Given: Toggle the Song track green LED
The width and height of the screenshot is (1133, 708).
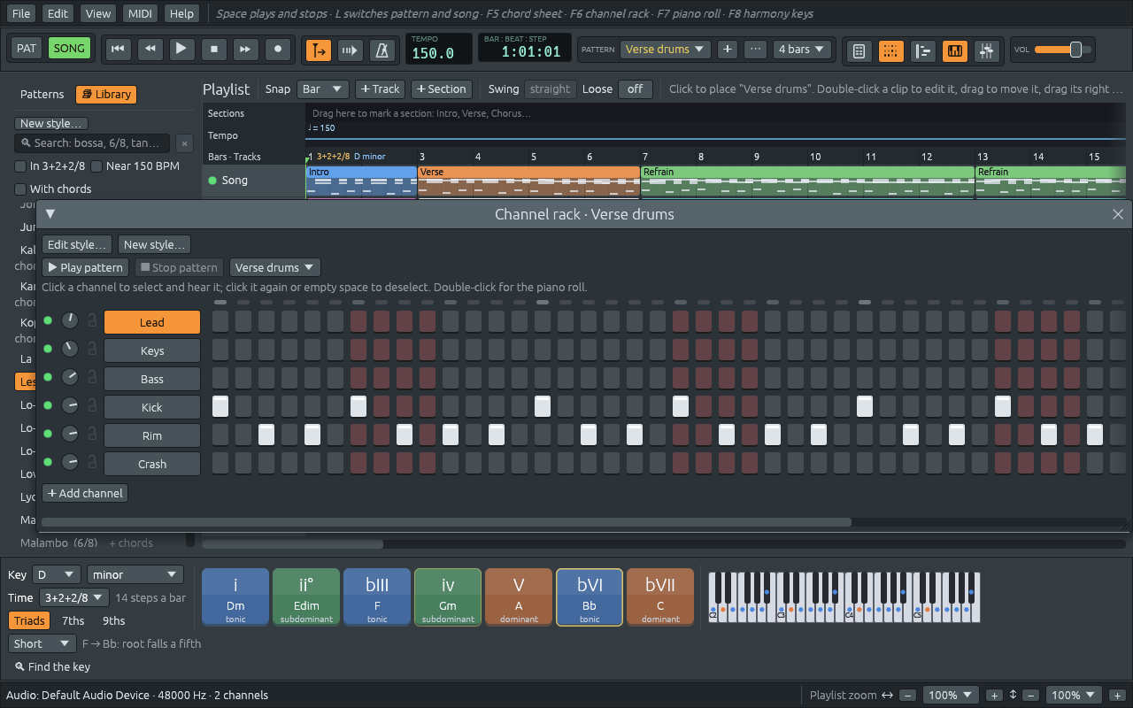Looking at the screenshot, I should (212, 181).
